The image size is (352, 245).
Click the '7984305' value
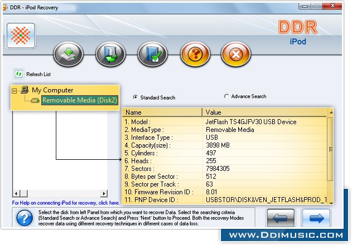point(218,169)
